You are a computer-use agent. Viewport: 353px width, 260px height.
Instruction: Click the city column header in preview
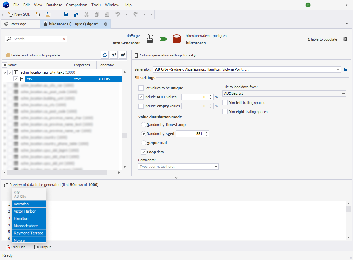[29, 194]
